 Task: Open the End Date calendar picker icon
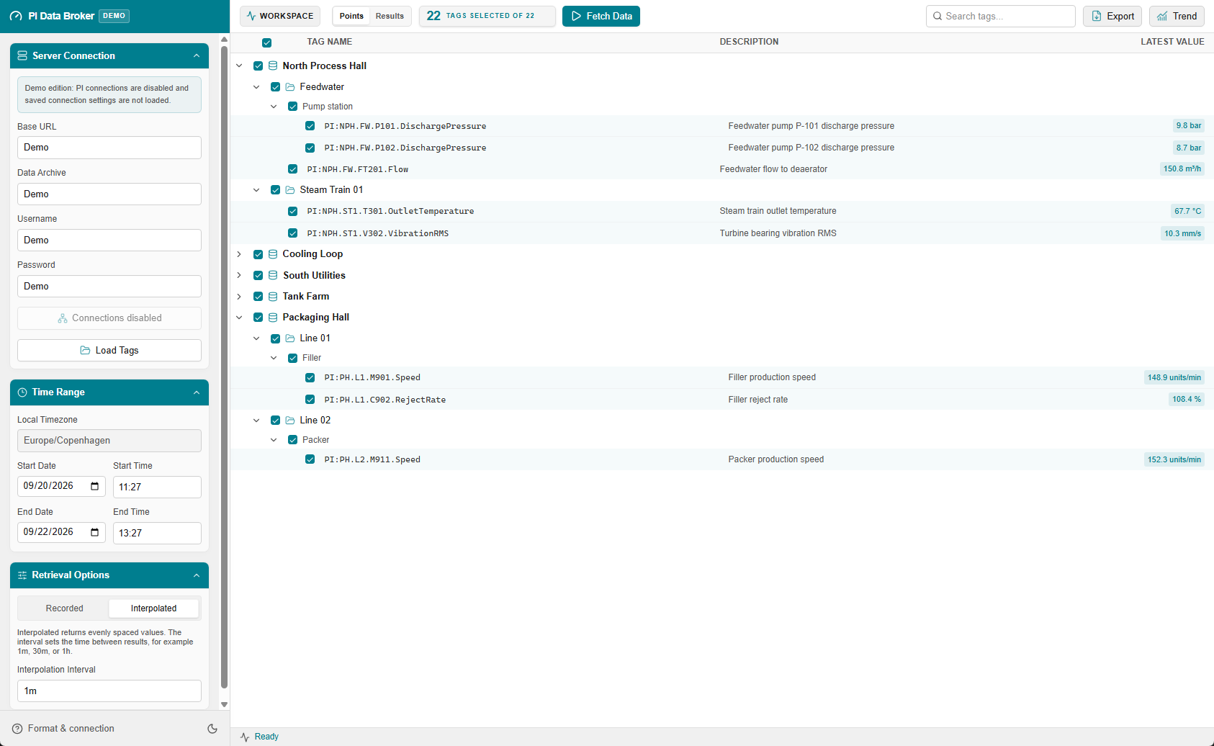coord(94,532)
